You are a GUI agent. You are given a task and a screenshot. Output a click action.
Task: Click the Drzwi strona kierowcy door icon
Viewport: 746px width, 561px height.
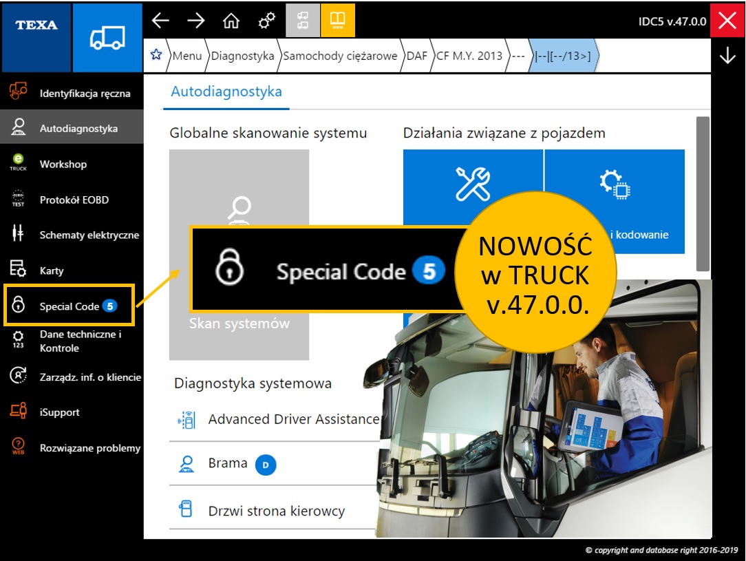tap(186, 509)
